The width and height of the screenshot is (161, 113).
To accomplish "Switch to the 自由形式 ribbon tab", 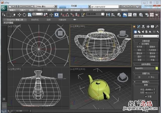I will [x=35, y=19].
